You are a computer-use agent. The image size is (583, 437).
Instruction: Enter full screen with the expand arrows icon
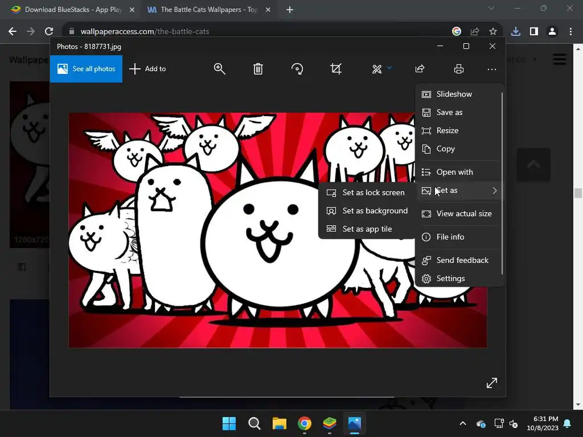(x=491, y=383)
